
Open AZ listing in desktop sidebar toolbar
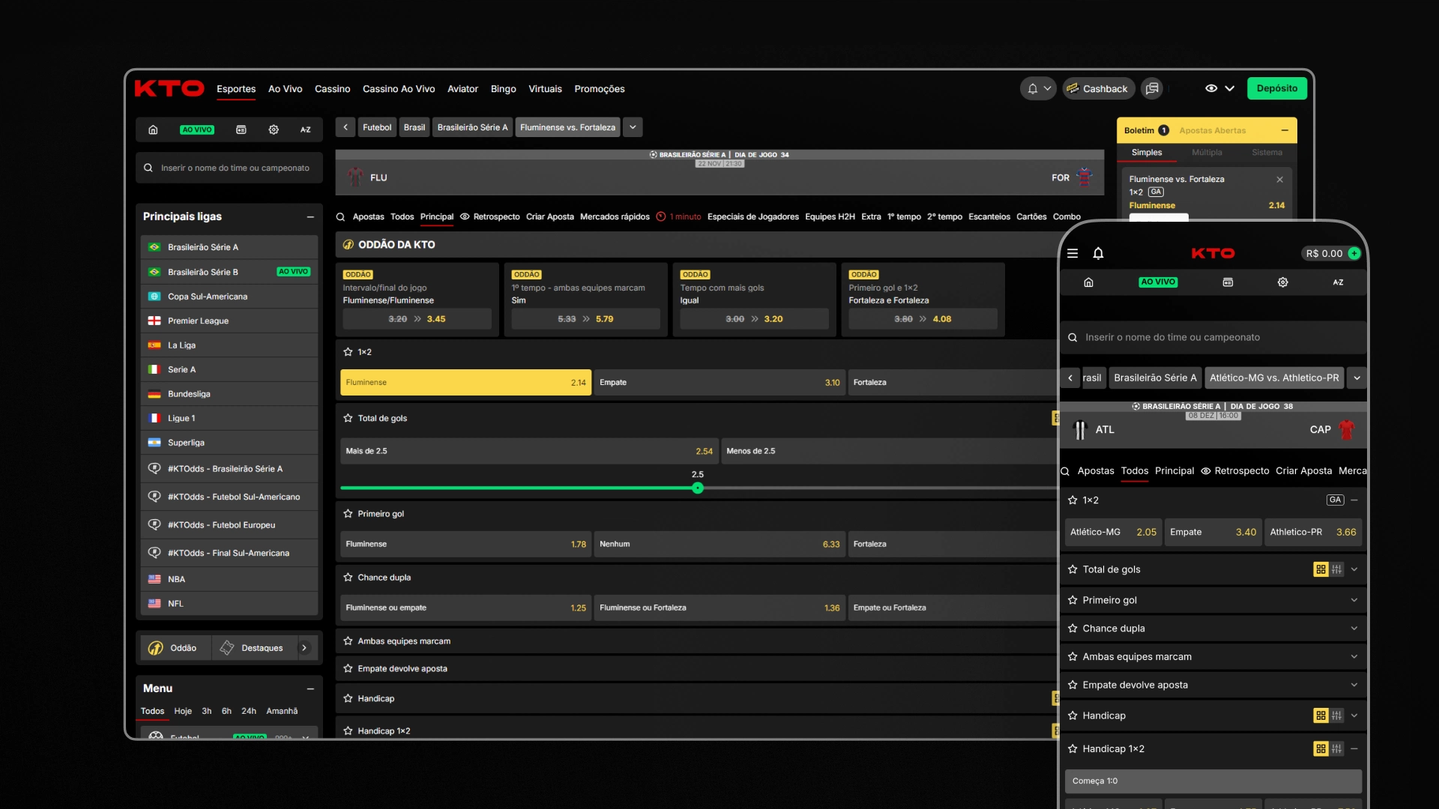coord(306,130)
